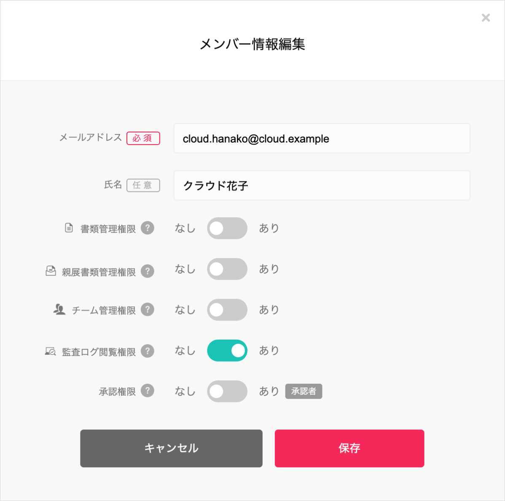This screenshot has width=505, height=501.
Task: Focus the メールアドレス input field
Action: coord(322,139)
